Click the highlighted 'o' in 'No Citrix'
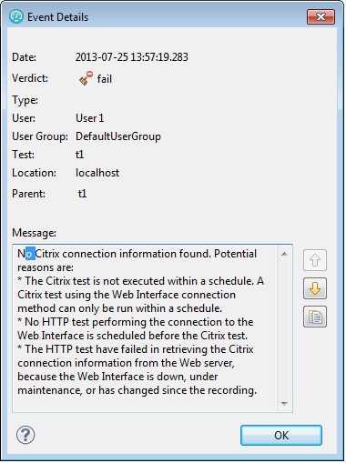The image size is (346, 463). click(x=30, y=254)
